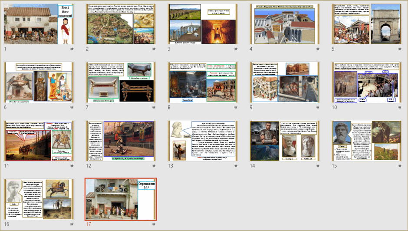Select slide 4 thumbnail with Roman Forum model

285,24
